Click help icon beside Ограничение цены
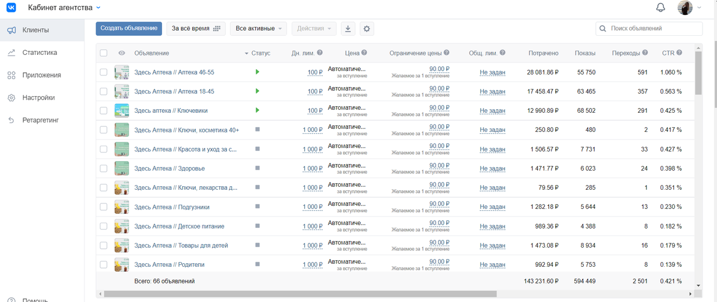Screen dimensions: 717x302 pos(446,53)
